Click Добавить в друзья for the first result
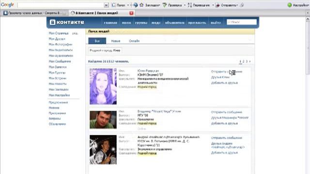 [x=224, y=83]
